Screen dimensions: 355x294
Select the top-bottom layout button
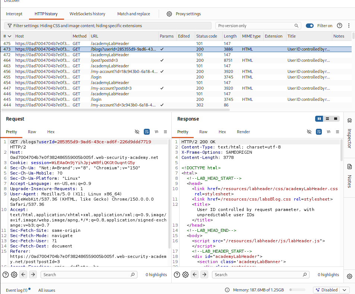tap(327, 119)
